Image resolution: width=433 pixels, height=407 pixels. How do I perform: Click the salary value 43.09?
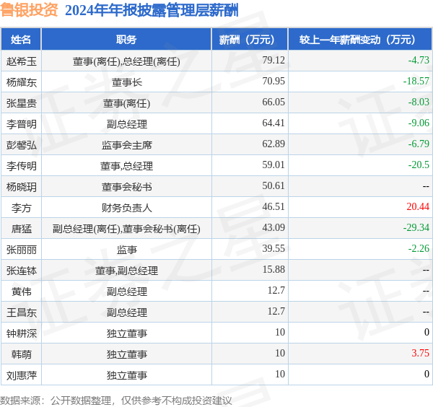274,227
